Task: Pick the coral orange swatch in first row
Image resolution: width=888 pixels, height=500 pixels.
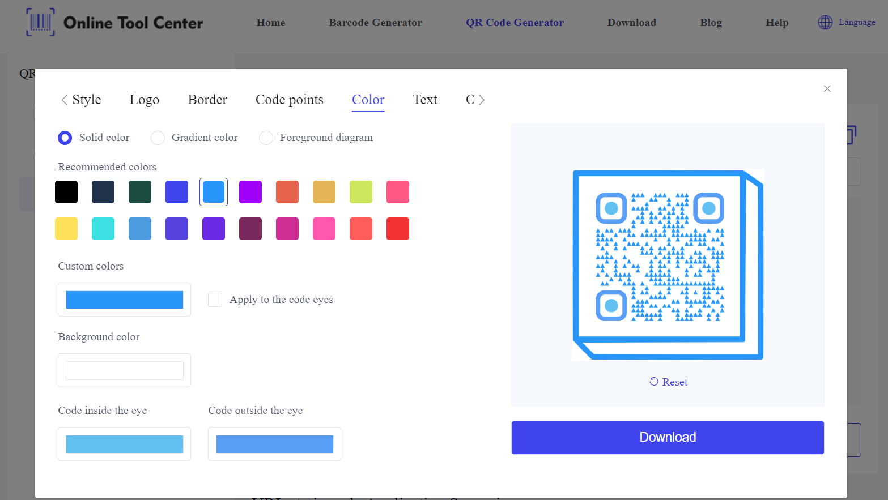Action: tap(287, 192)
